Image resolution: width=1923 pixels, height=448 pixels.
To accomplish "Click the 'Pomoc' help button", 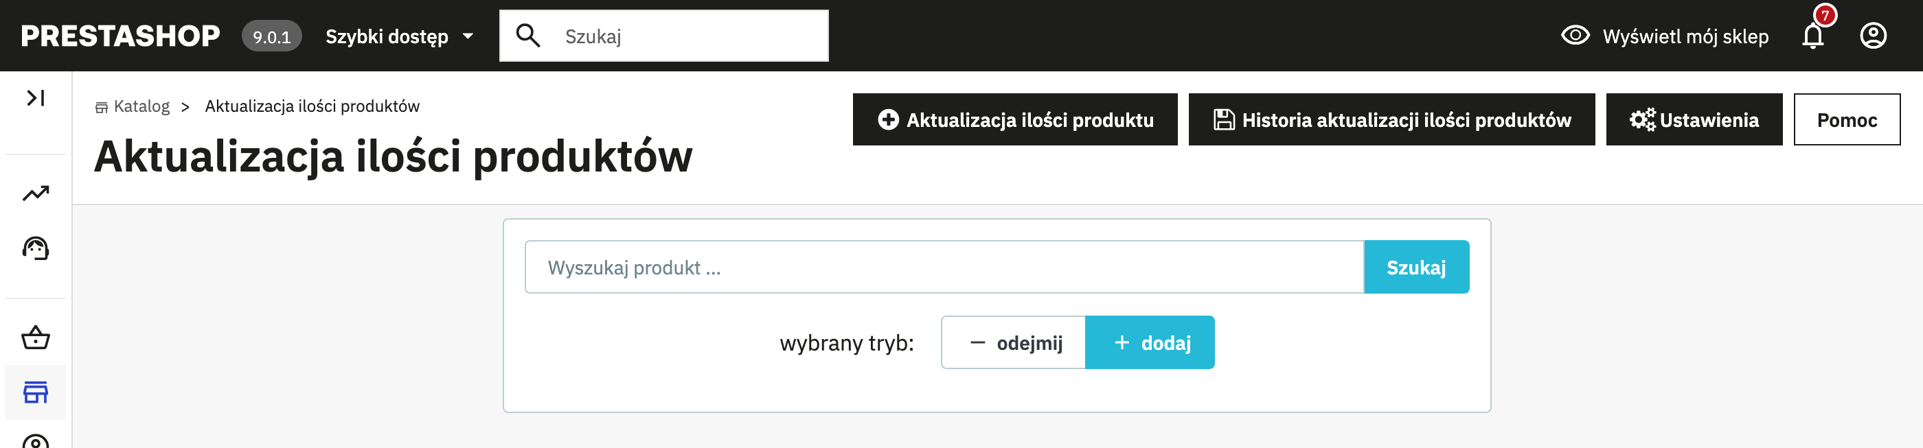I will 1846,119.
